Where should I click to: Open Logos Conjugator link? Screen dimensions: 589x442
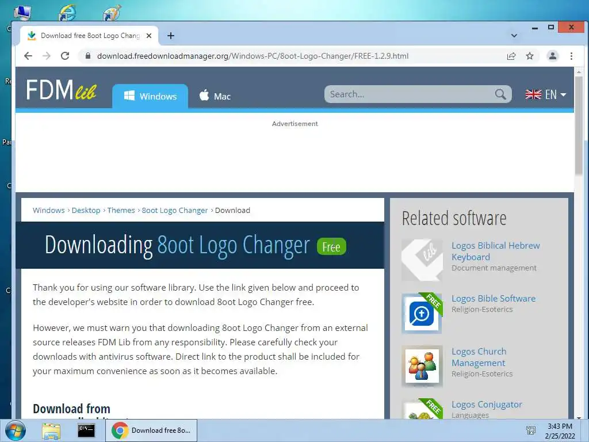click(487, 405)
